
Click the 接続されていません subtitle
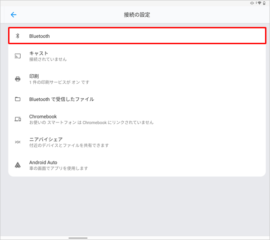pos(48,59)
